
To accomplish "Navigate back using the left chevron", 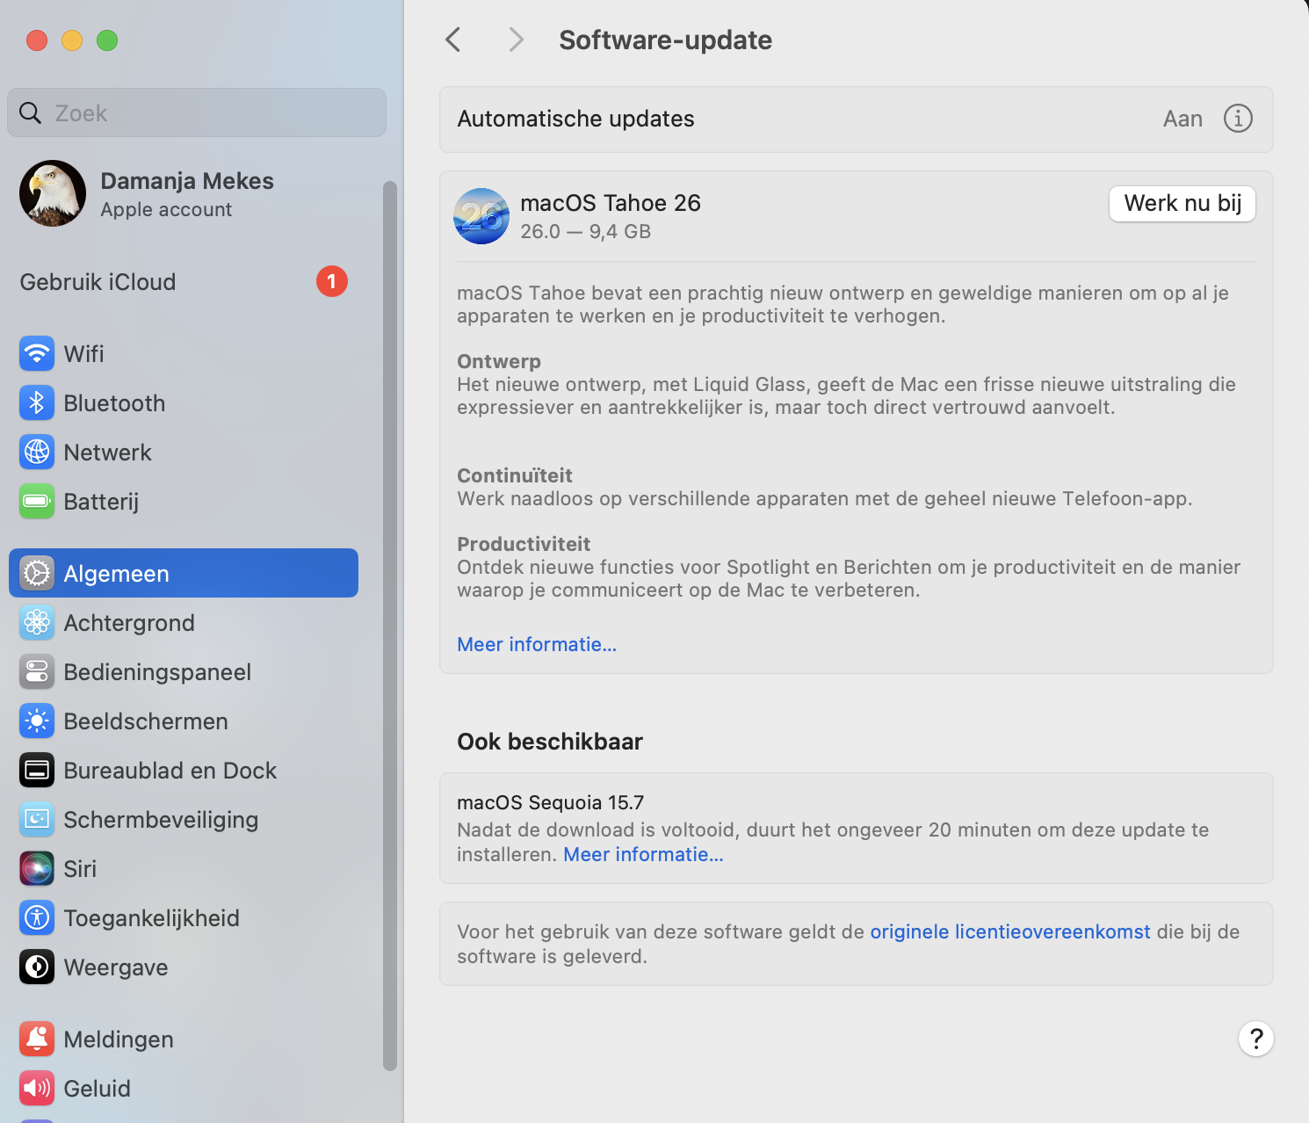I will pos(452,40).
